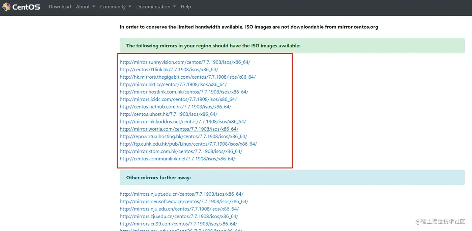This screenshot has width=472, height=231.
Task: Open the mirror.sunnyvision.com mirror link
Action: click(185, 62)
